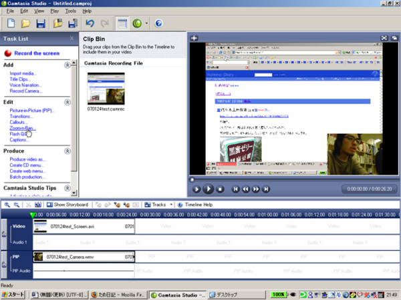This screenshot has height=300, width=401.
Task: Open the Play menu
Action: [55, 11]
